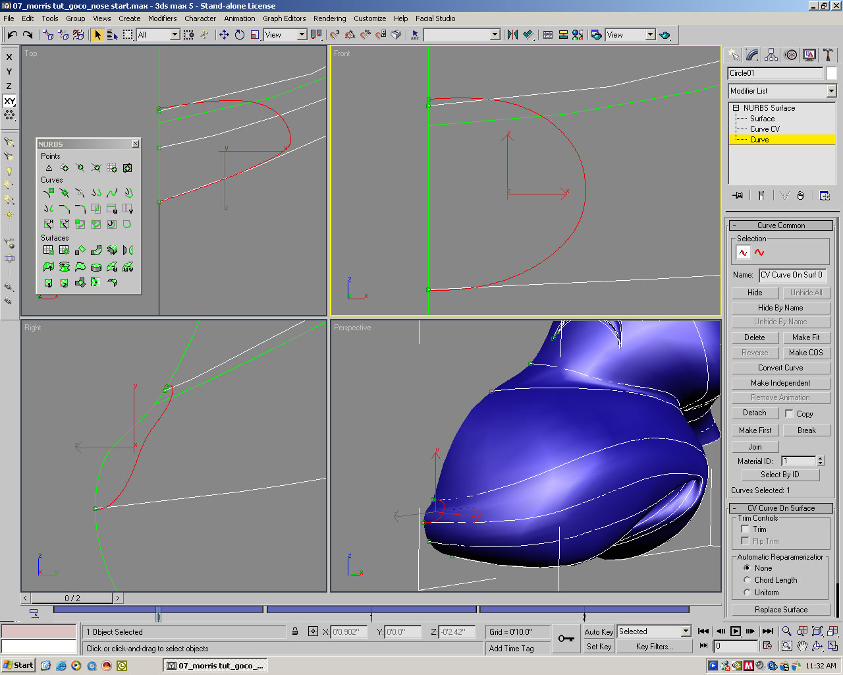Create CV Curve in NURBS toolbox
This screenshot has width=843, height=675.
(x=48, y=193)
